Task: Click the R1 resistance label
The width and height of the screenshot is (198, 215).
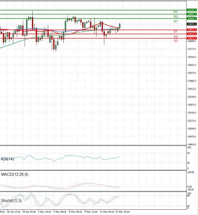Action: [176, 21]
